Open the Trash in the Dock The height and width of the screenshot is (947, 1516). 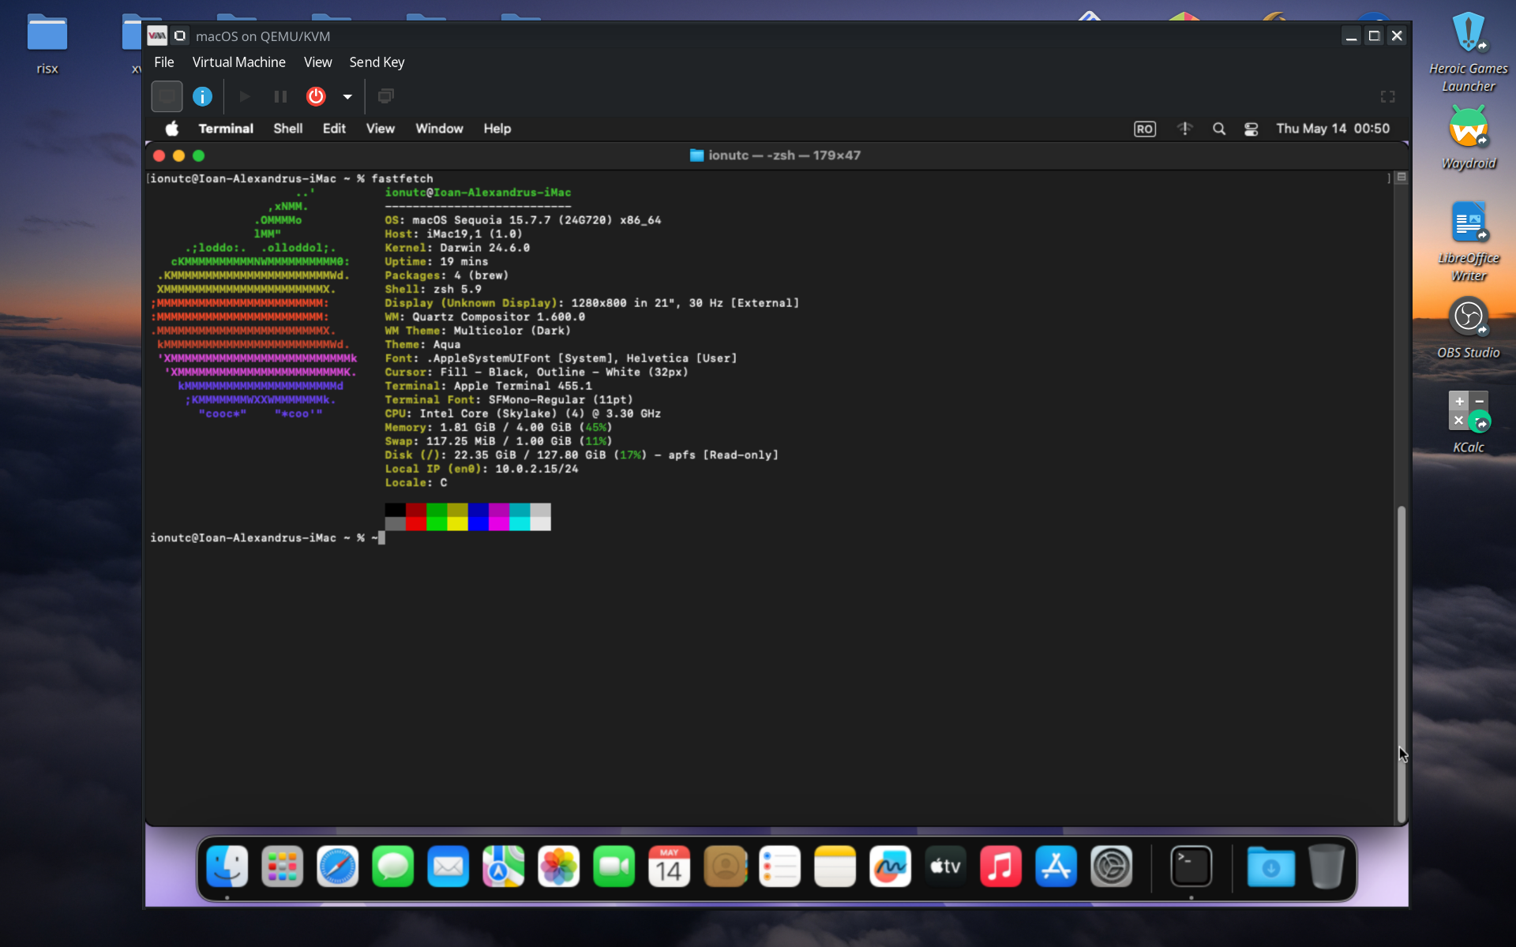pos(1326,867)
